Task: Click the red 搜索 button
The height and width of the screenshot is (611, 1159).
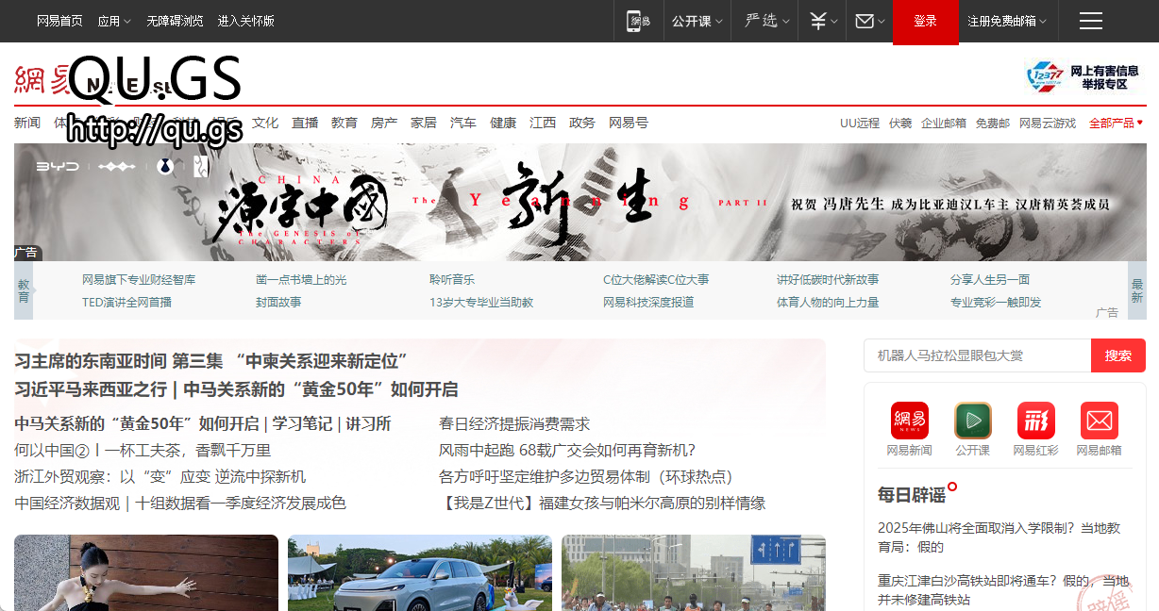Action: click(1118, 355)
